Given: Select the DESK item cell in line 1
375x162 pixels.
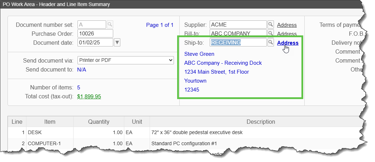Looking at the screenshot, I should 50,133.
